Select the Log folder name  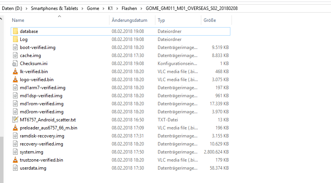click(24, 39)
